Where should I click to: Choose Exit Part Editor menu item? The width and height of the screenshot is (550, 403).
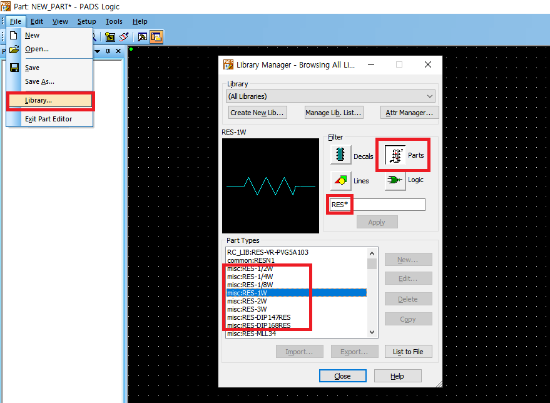coord(50,119)
